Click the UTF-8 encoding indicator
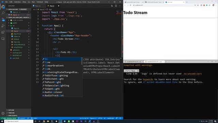 pos(100,118)
